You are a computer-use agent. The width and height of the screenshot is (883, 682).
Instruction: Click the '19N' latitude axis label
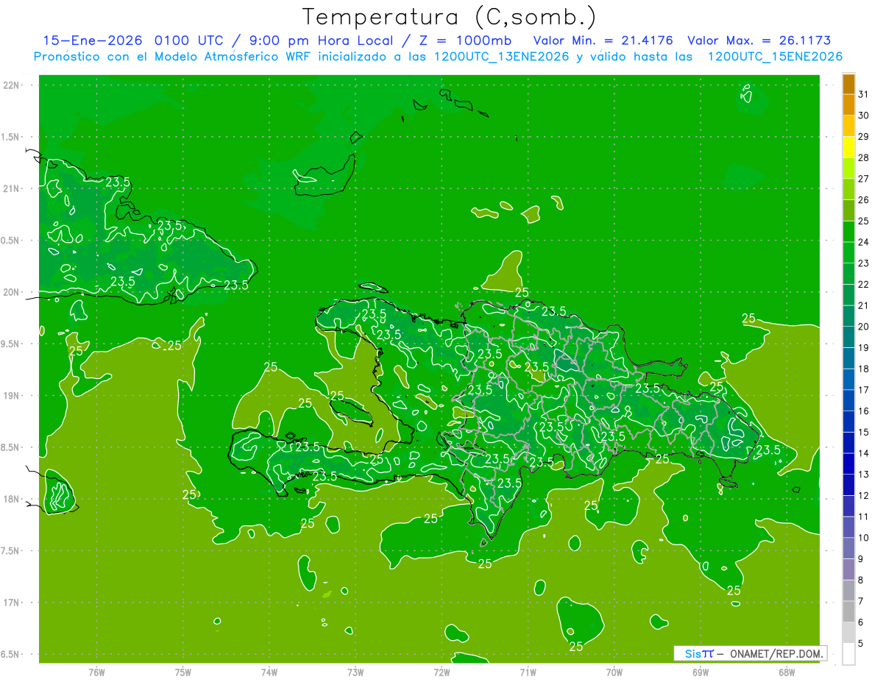point(12,395)
